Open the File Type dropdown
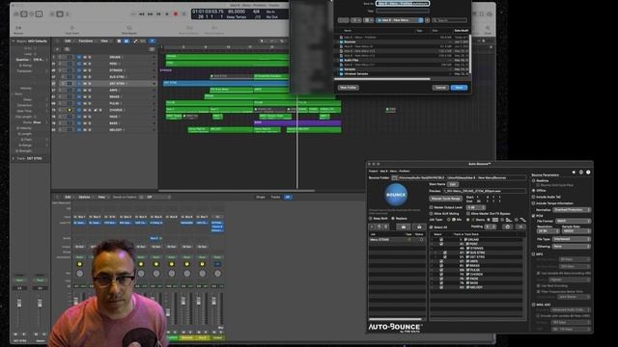Viewport: 618px width, 347px height. coord(572,239)
